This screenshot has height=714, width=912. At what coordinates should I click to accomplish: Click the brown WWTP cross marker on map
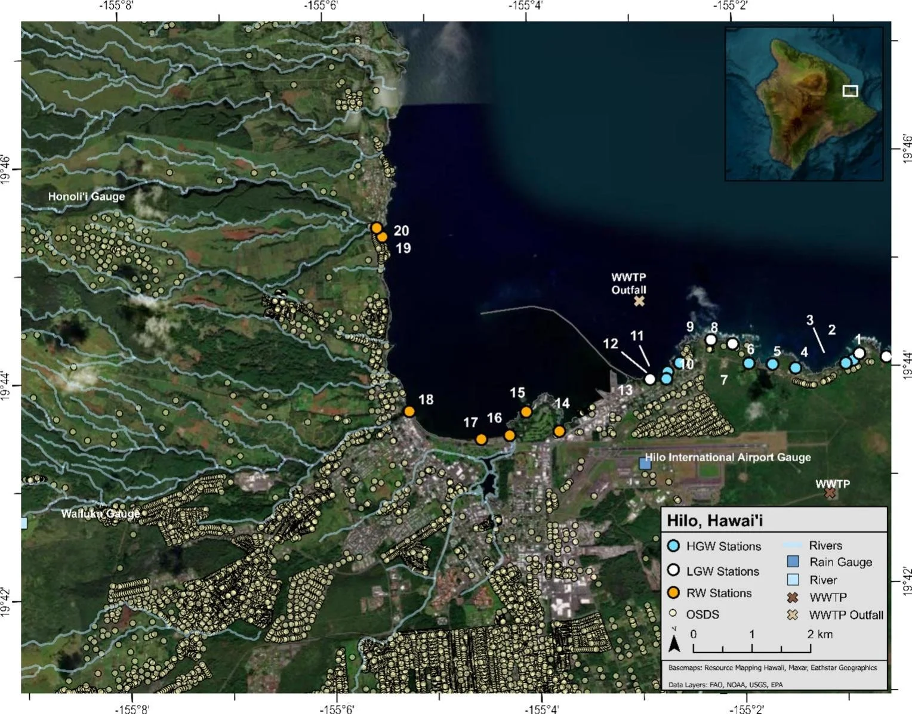830,493
